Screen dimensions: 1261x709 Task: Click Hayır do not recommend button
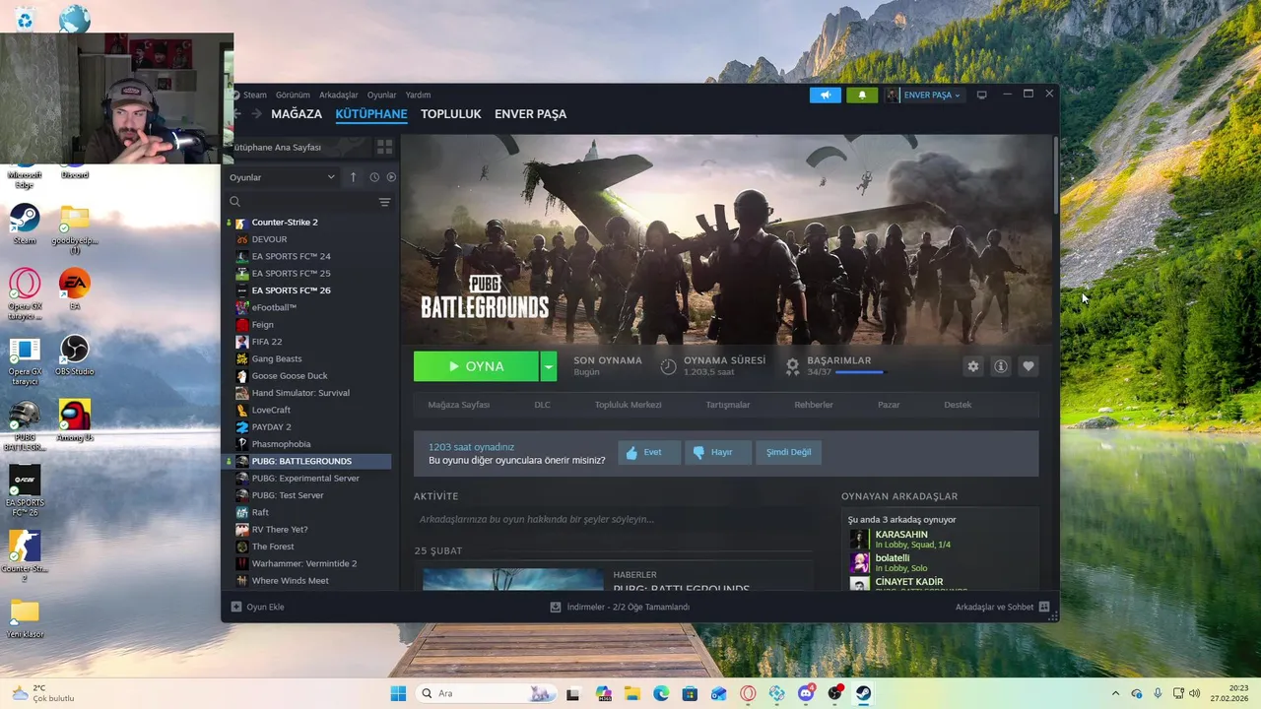[x=718, y=452]
